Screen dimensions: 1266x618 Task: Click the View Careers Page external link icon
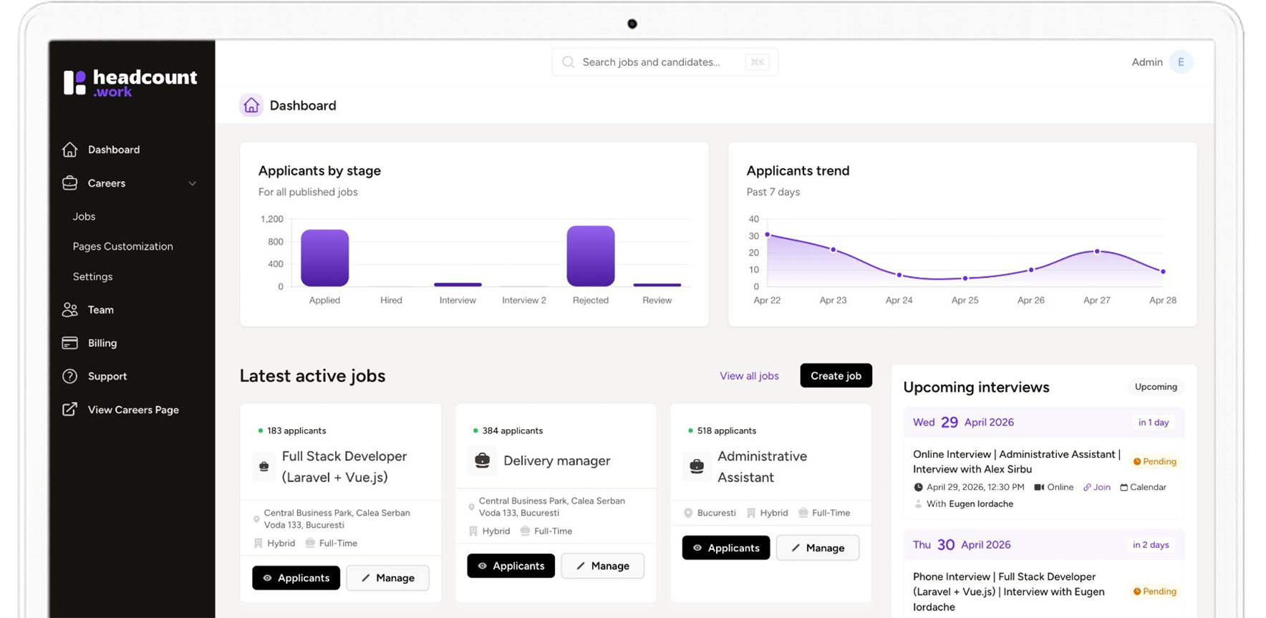tap(69, 409)
